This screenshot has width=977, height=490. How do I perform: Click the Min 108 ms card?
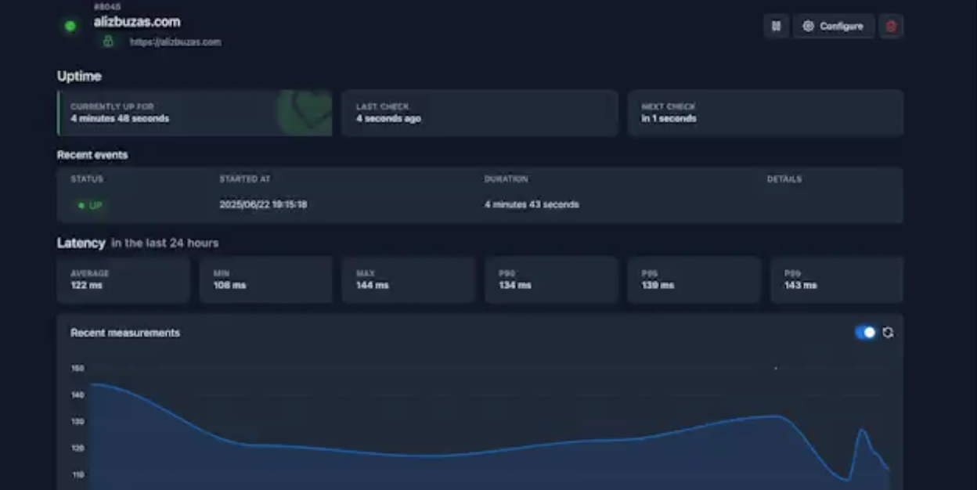(x=266, y=279)
